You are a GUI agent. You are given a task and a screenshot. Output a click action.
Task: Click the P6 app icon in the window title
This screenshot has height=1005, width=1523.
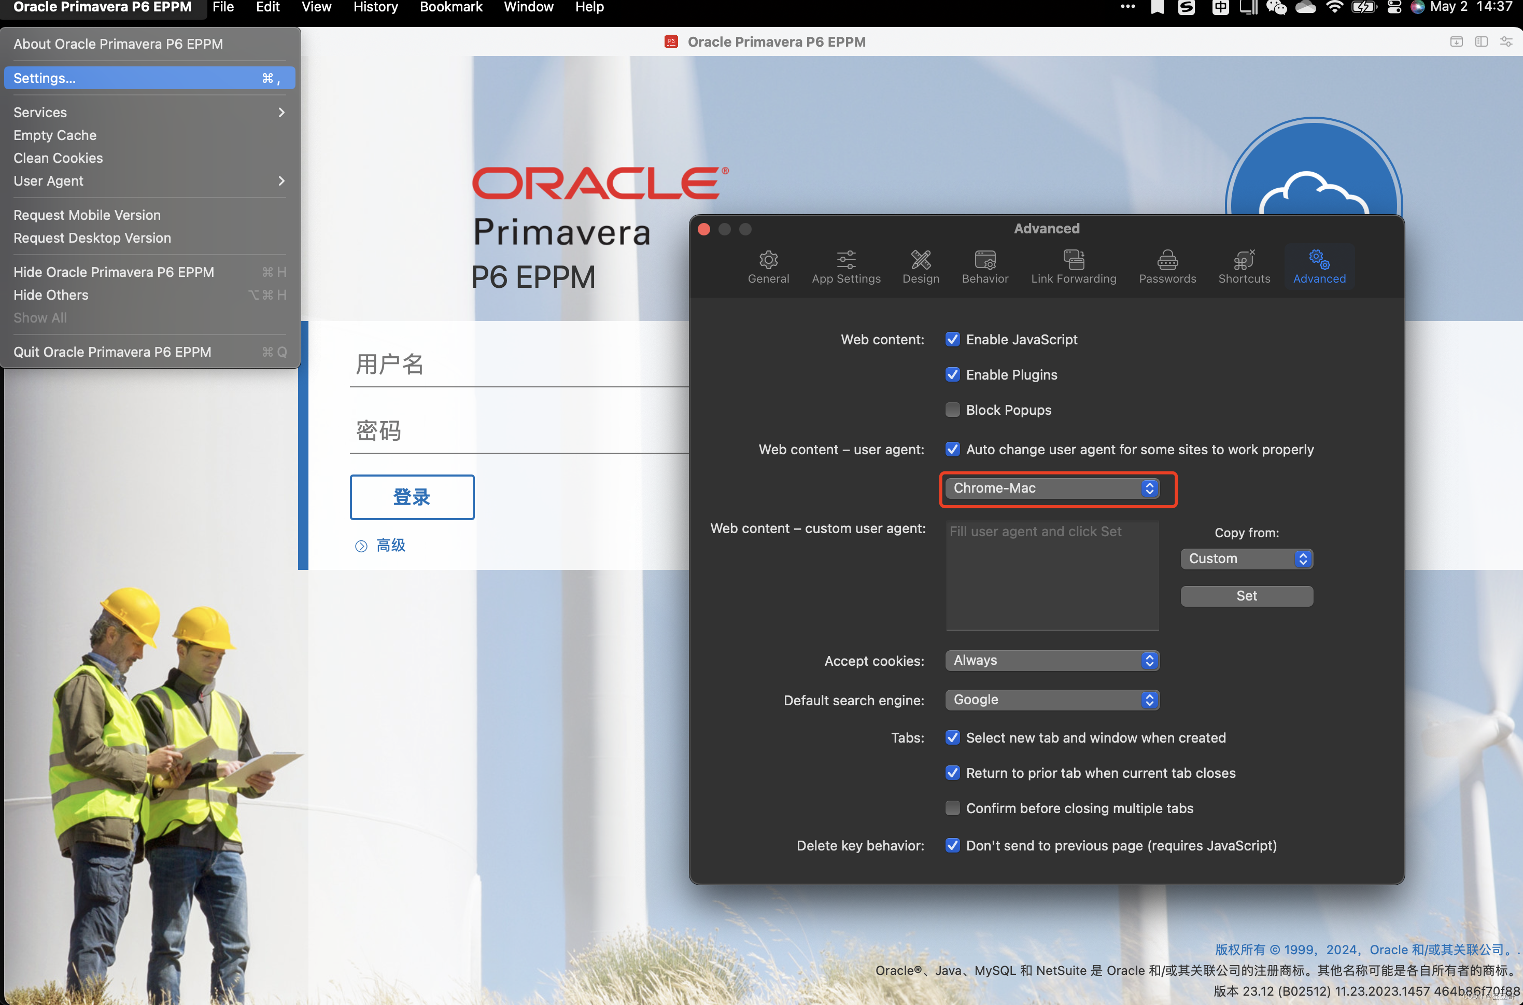671,41
